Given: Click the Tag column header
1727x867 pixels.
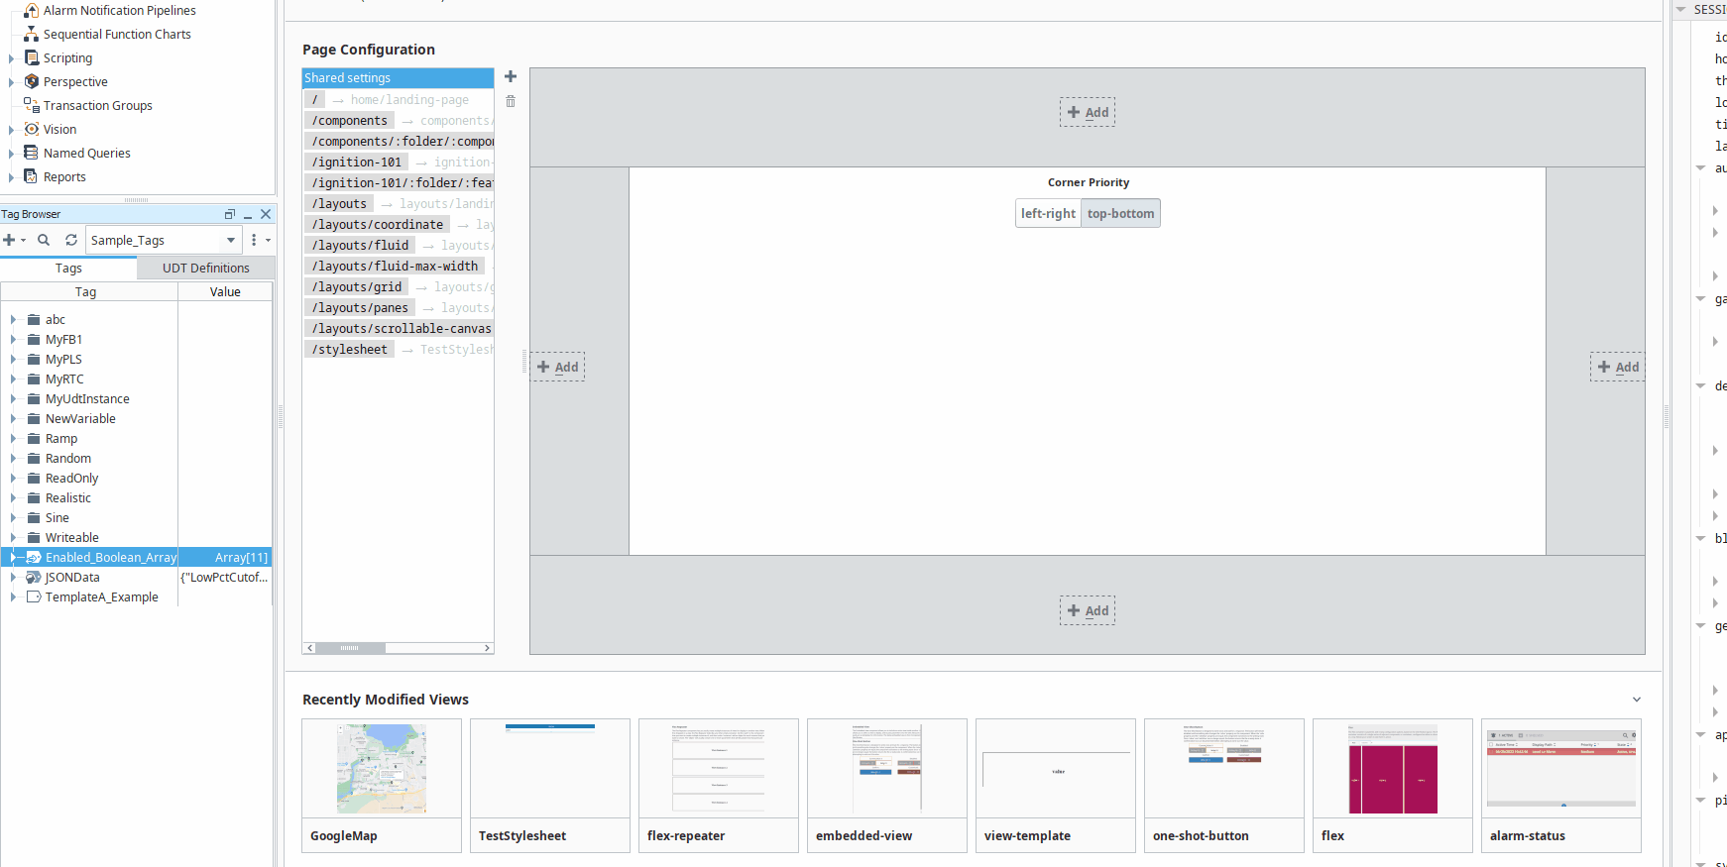Looking at the screenshot, I should (x=89, y=292).
